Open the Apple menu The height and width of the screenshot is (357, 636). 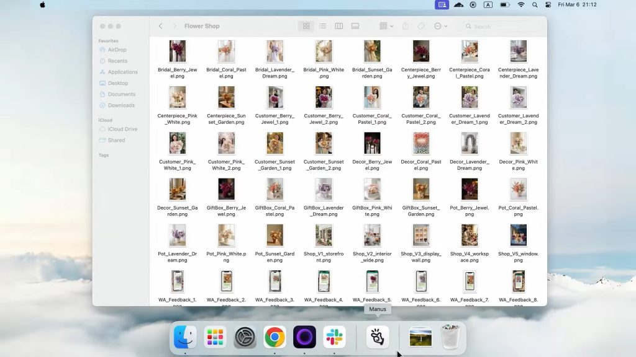coord(43,4)
